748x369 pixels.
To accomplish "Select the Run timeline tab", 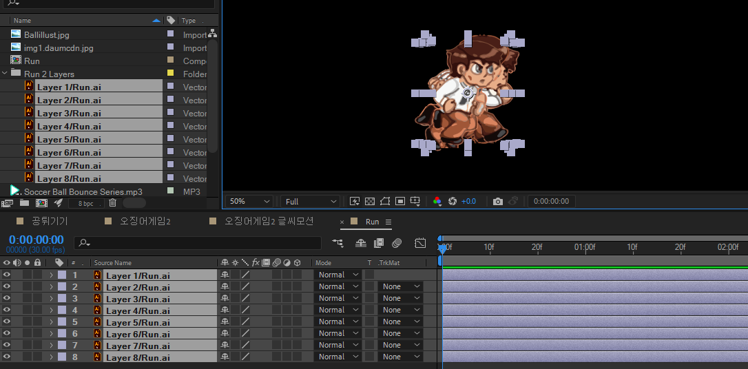I will 372,222.
